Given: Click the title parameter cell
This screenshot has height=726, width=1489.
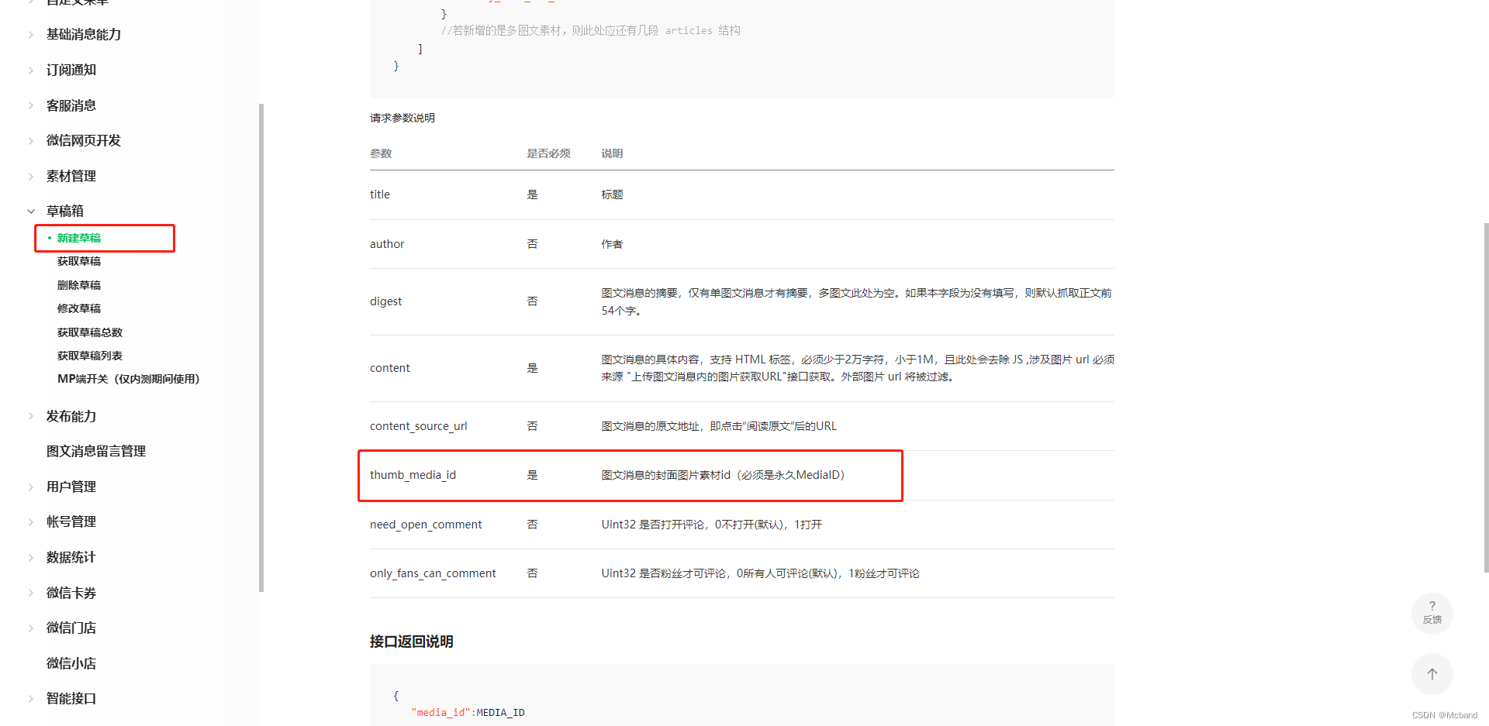Looking at the screenshot, I should (x=380, y=194).
